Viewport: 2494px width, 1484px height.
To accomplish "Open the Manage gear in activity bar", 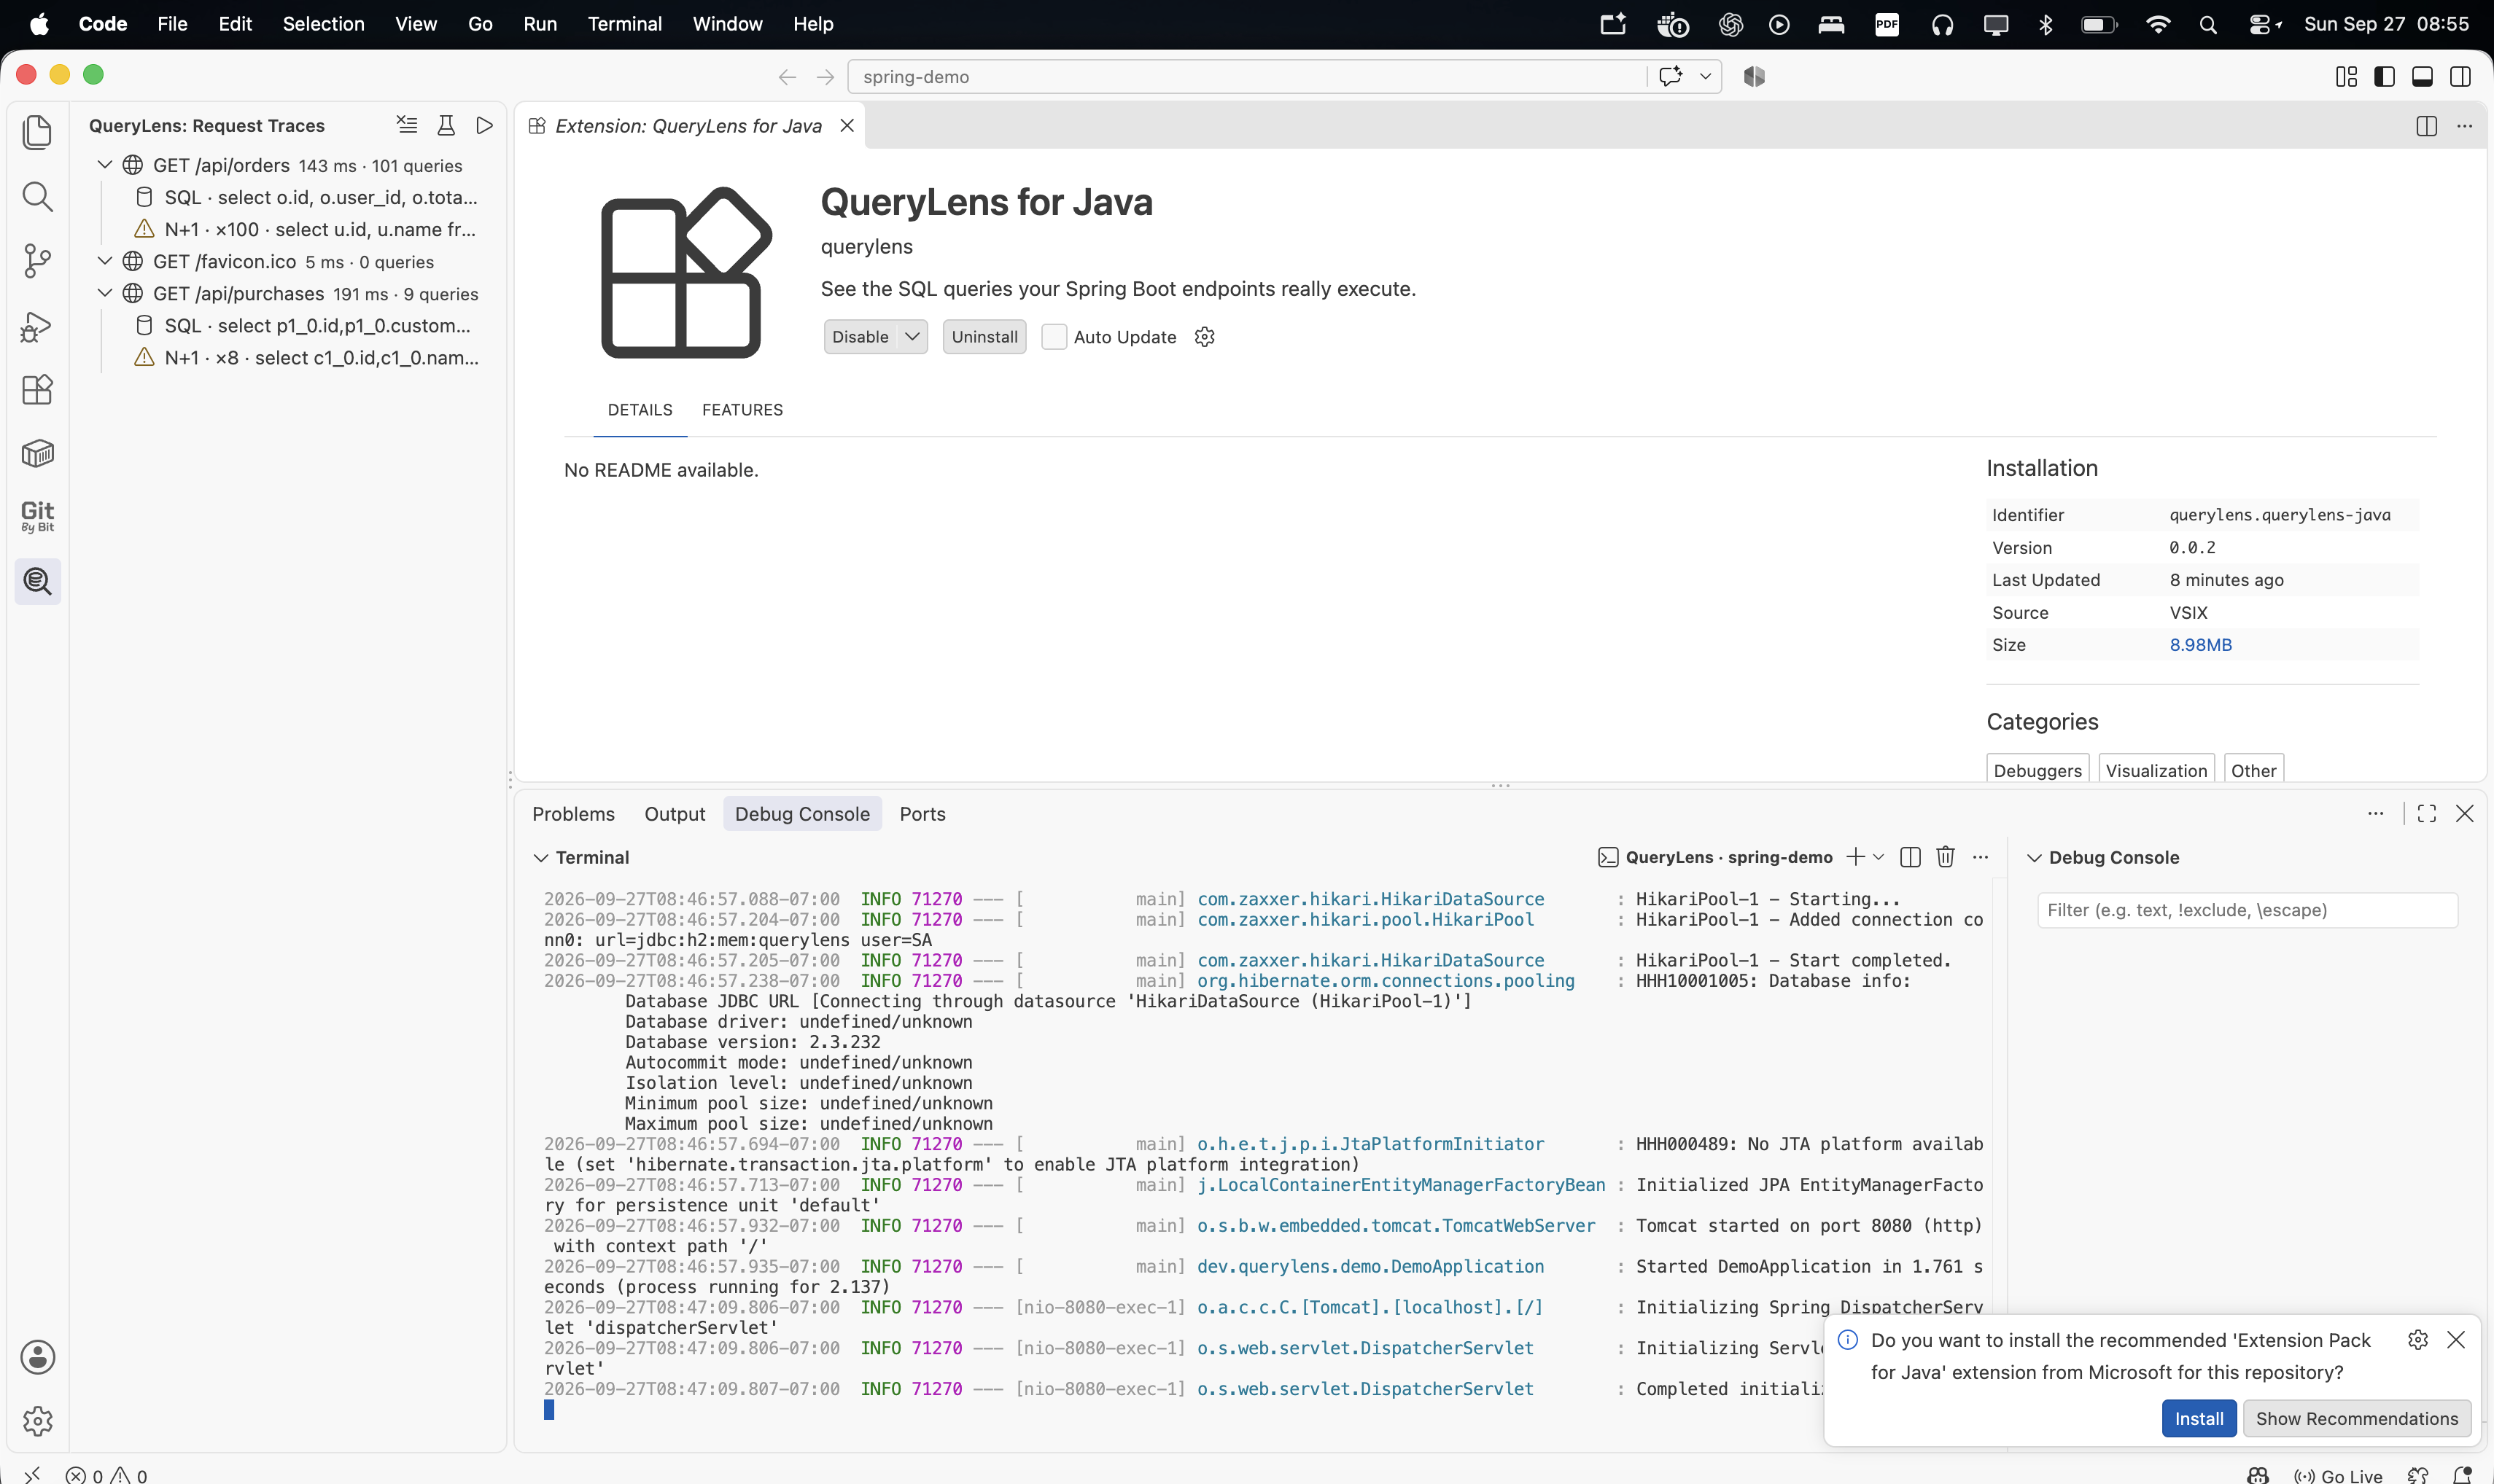I will 37,1421.
